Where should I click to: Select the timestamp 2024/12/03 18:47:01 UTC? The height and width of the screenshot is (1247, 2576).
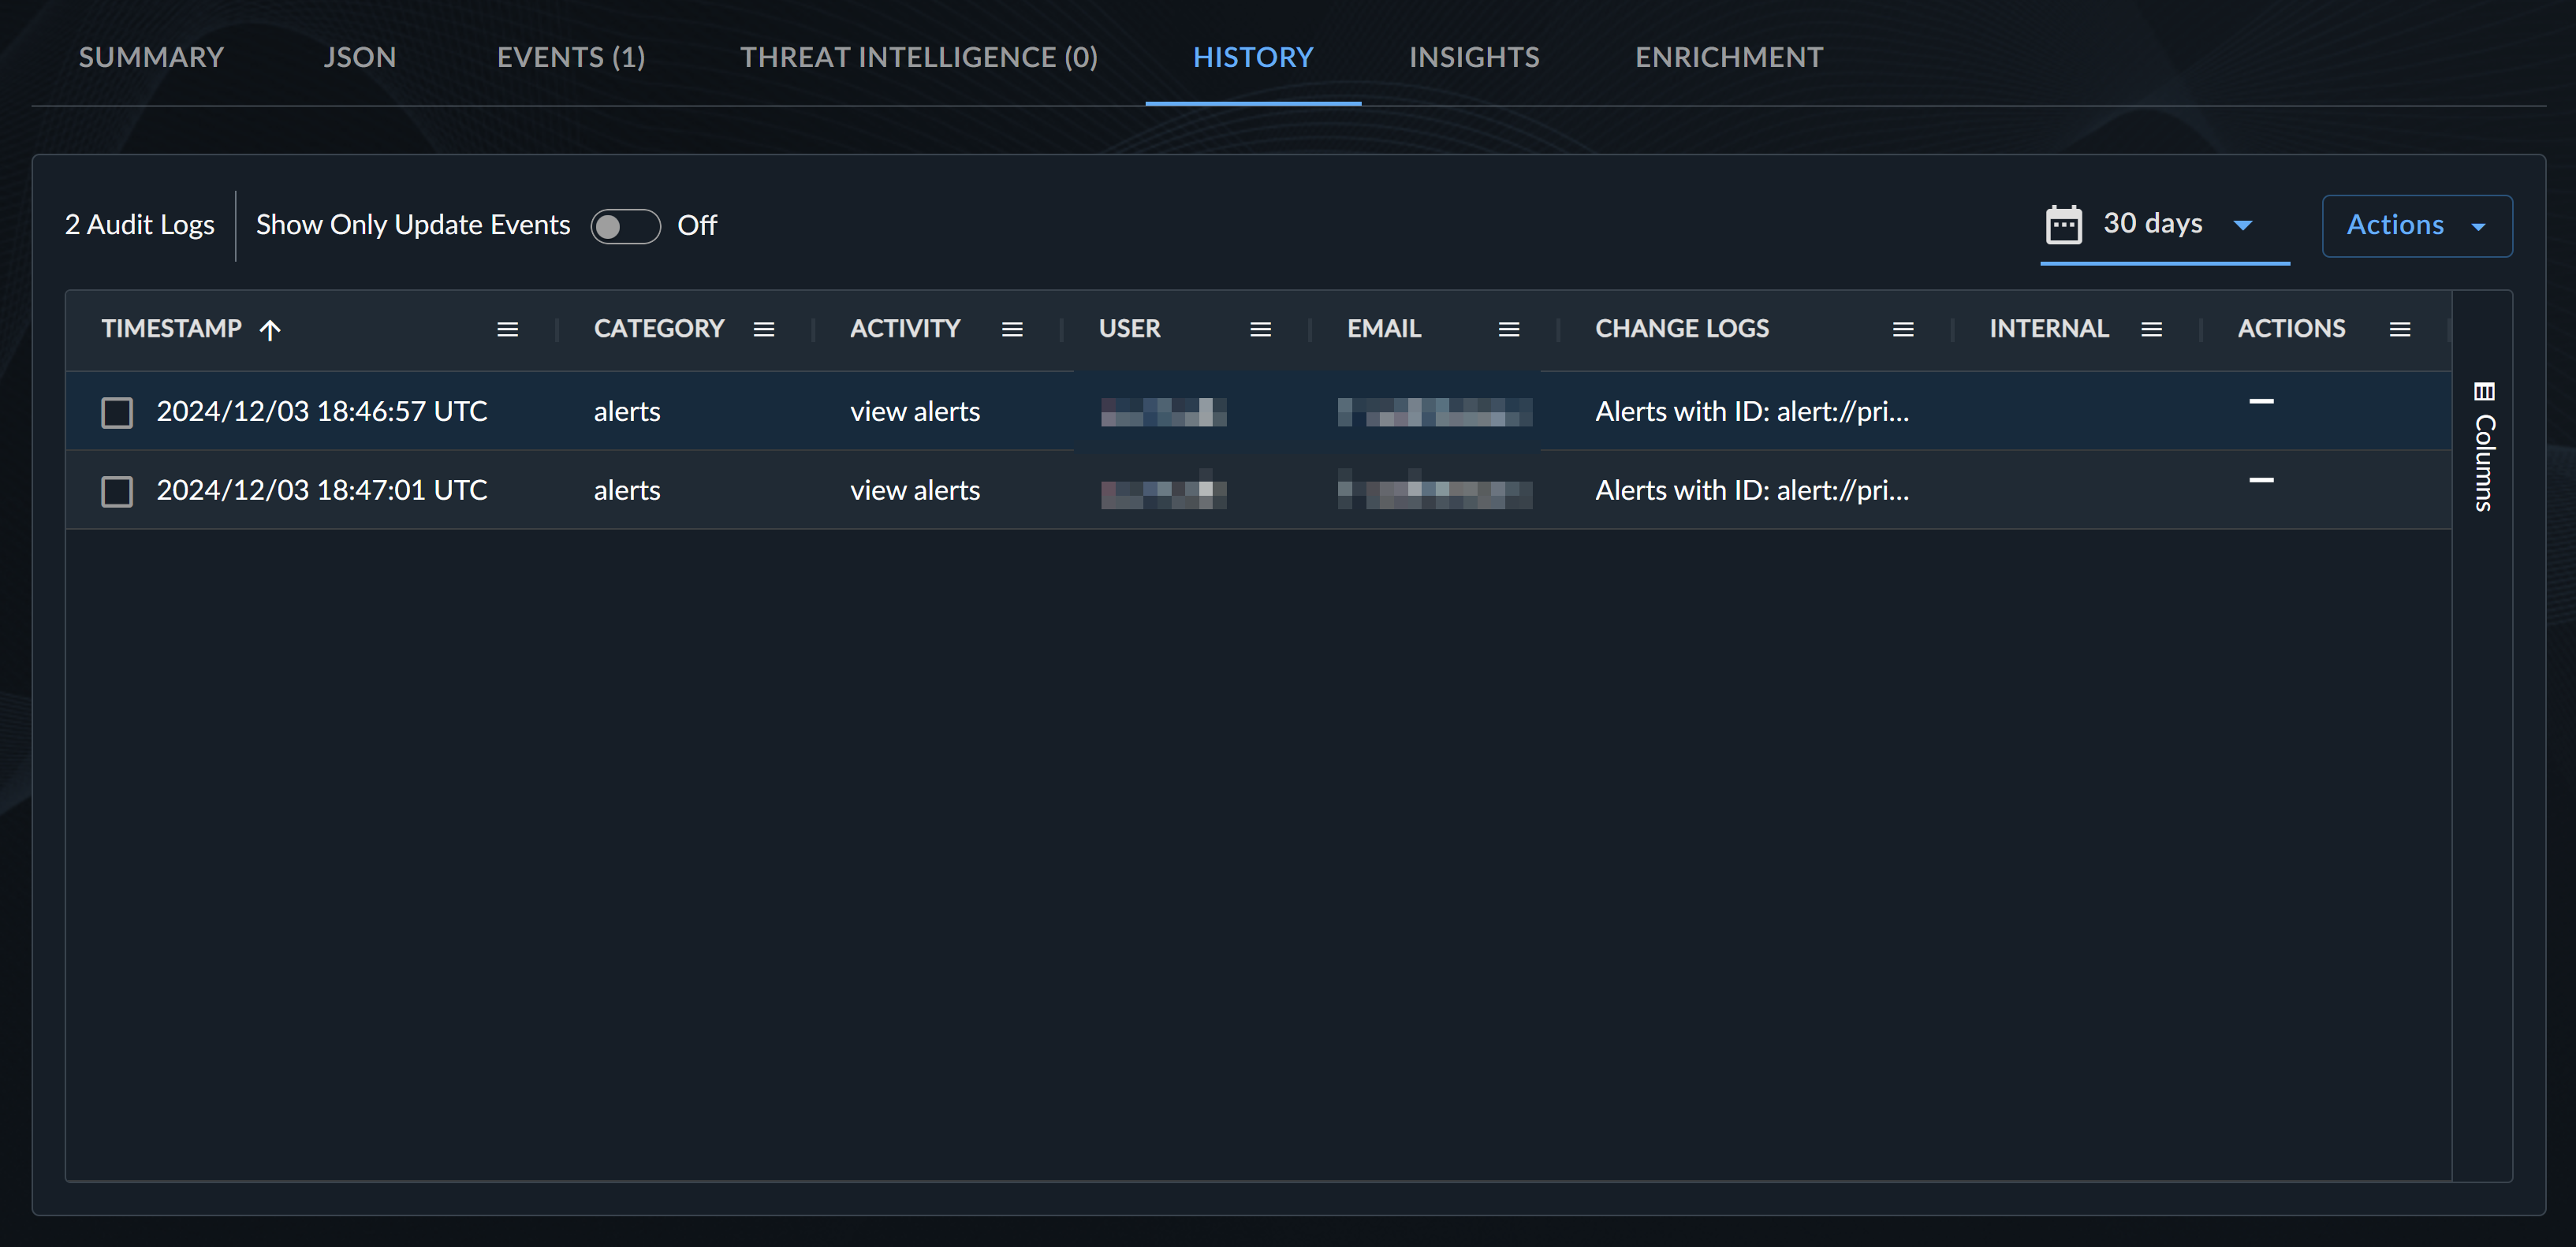[322, 490]
